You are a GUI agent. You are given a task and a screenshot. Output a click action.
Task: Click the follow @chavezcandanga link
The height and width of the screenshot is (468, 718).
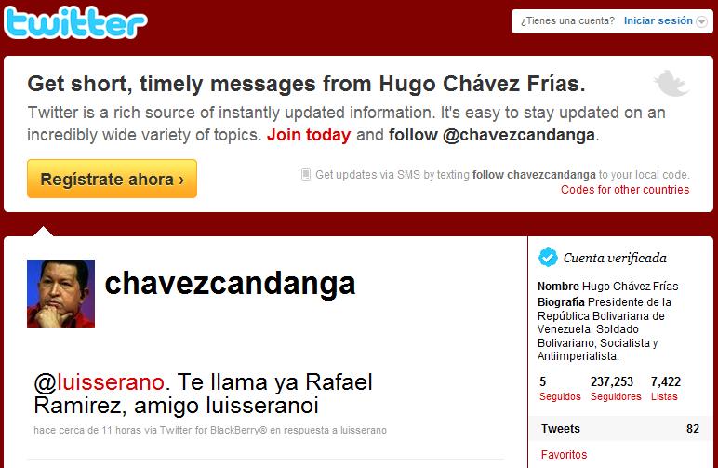492,135
